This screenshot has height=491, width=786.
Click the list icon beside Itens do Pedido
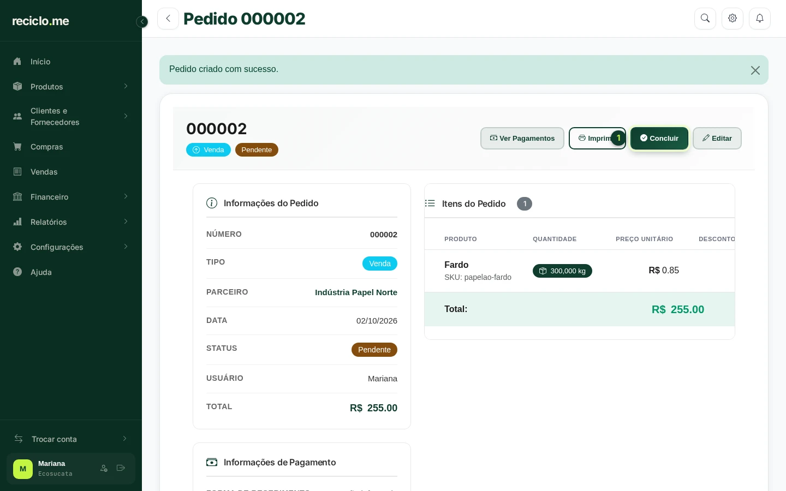pos(430,203)
